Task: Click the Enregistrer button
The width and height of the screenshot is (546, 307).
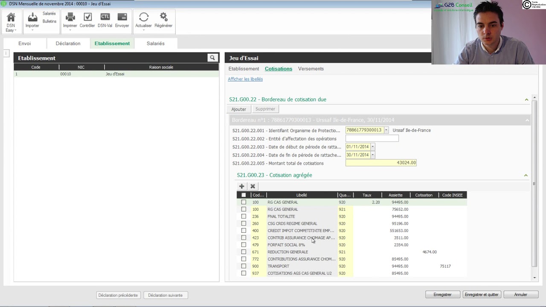Action: point(442,295)
